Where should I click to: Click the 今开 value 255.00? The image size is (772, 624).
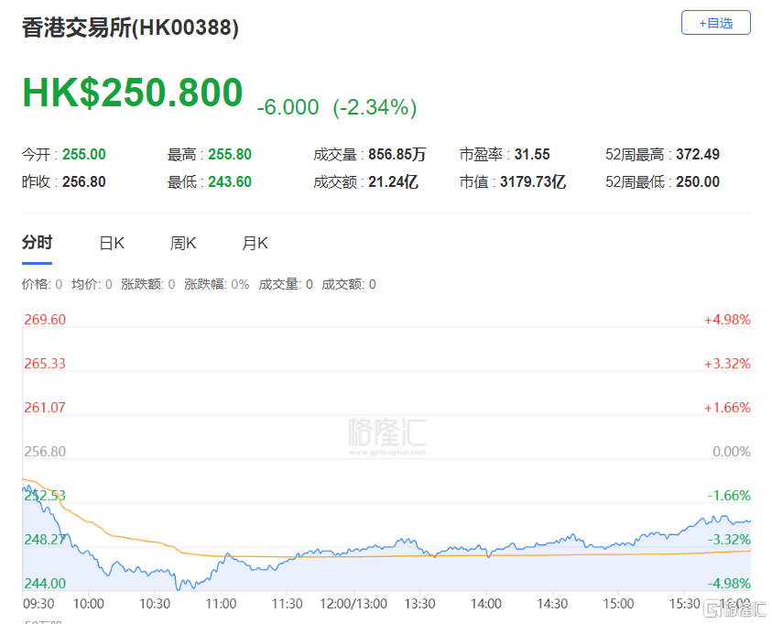[84, 154]
